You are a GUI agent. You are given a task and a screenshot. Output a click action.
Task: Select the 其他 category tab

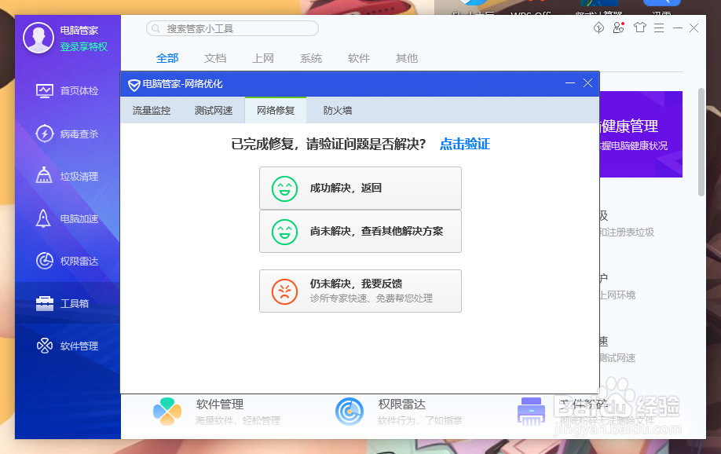click(x=407, y=58)
